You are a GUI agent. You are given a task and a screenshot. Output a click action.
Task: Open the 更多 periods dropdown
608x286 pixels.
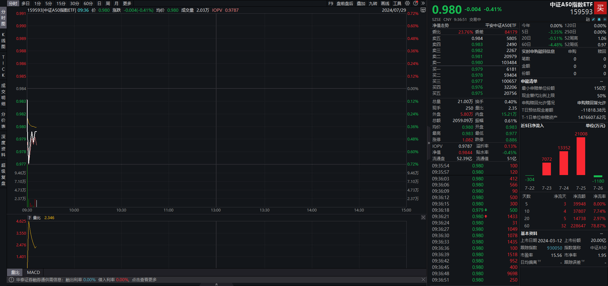127,3
